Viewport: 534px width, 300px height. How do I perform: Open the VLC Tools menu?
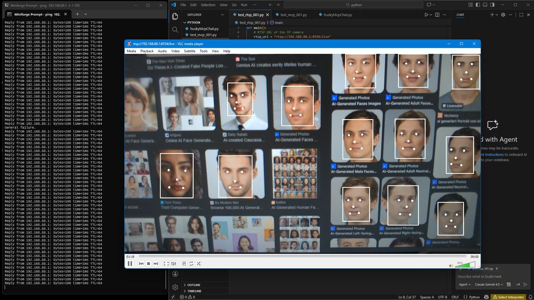203,51
